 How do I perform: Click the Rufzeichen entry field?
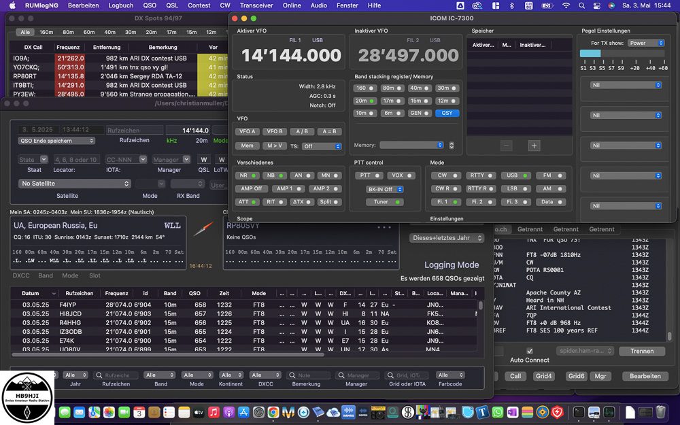point(135,130)
